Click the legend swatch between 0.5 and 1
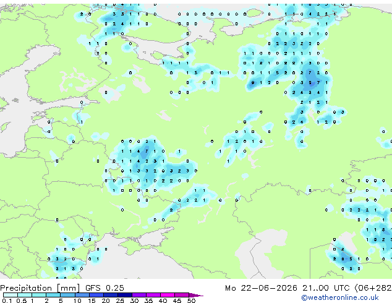 (25, 295)
